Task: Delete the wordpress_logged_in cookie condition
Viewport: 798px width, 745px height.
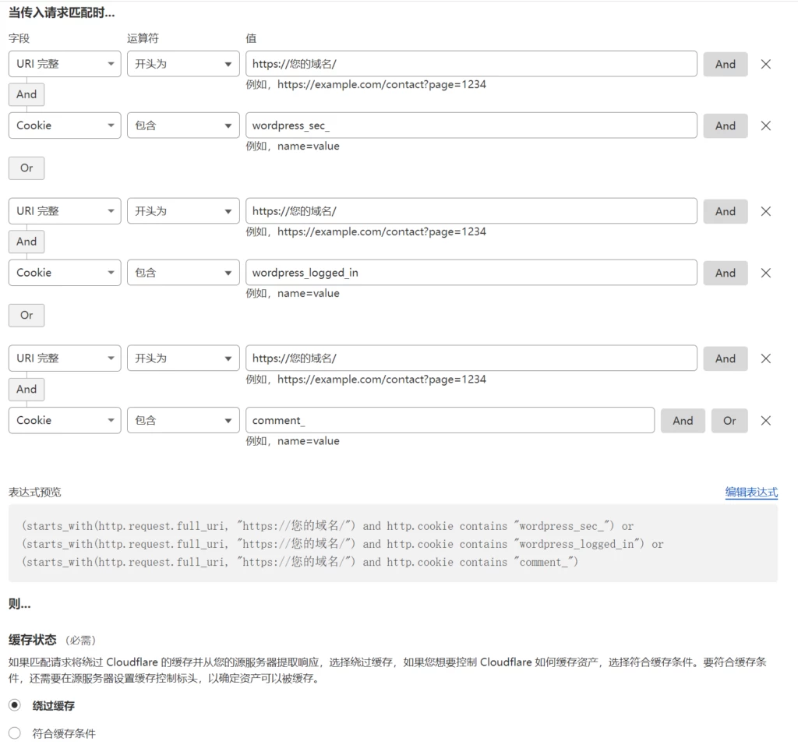Action: tap(765, 273)
